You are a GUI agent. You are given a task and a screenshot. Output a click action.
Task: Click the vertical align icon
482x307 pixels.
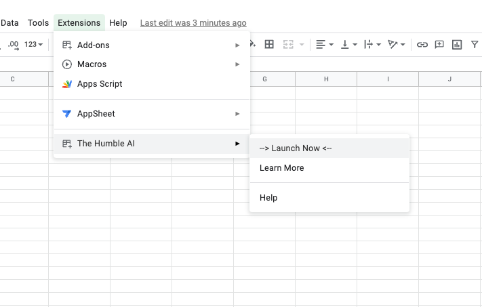coord(345,44)
